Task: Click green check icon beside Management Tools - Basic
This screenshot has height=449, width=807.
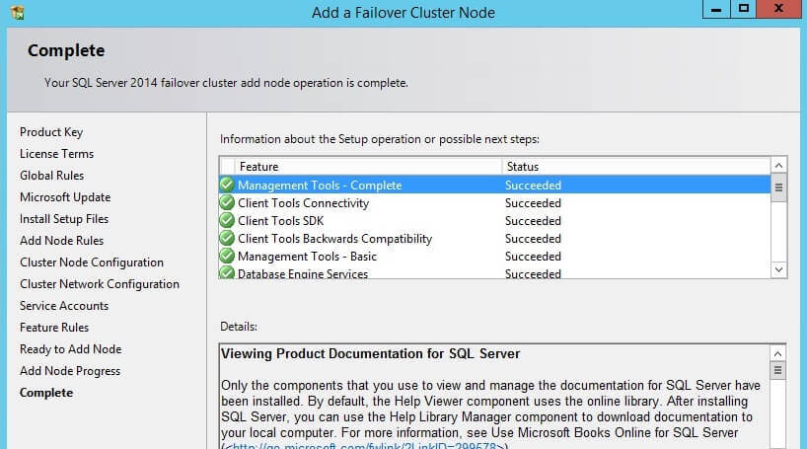Action: point(227,256)
